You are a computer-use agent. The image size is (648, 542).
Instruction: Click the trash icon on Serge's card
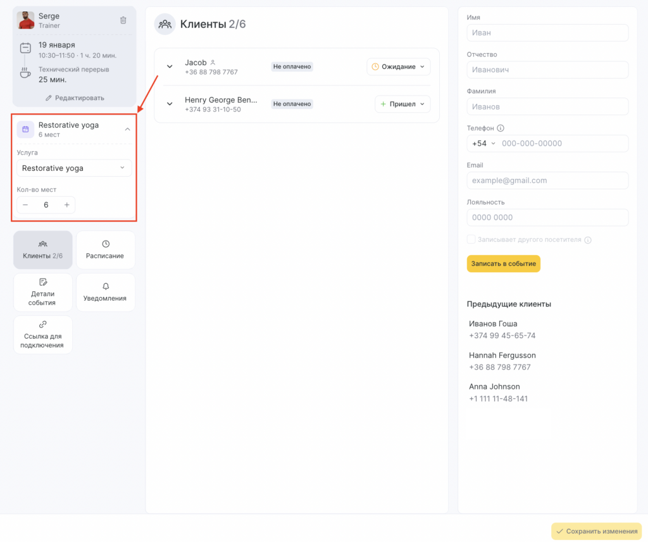pyautogui.click(x=123, y=20)
